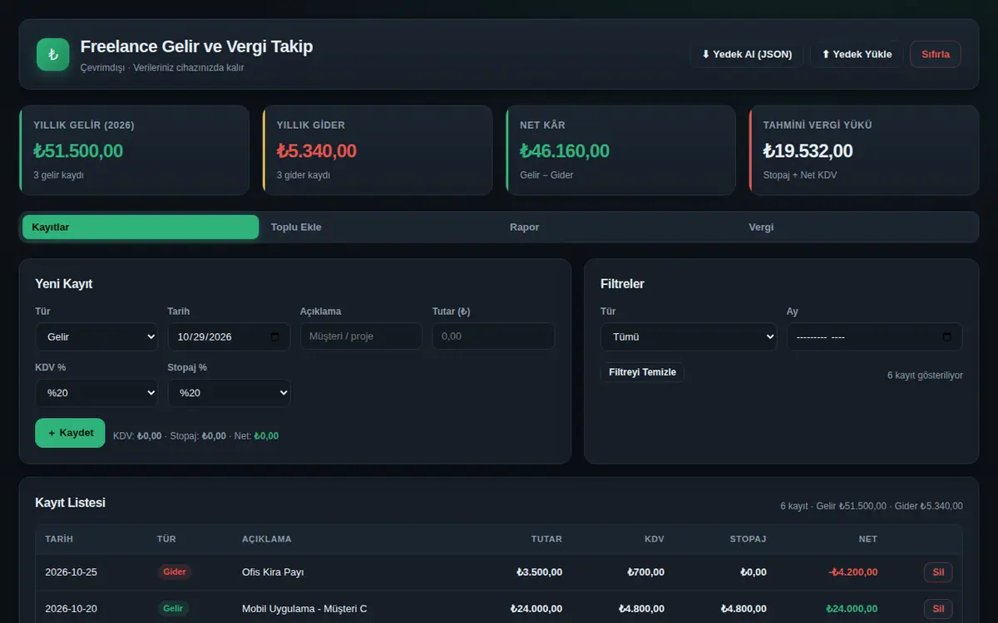998x623 pixels.
Task: Click the Filtreyi Temizle button
Action: click(642, 372)
